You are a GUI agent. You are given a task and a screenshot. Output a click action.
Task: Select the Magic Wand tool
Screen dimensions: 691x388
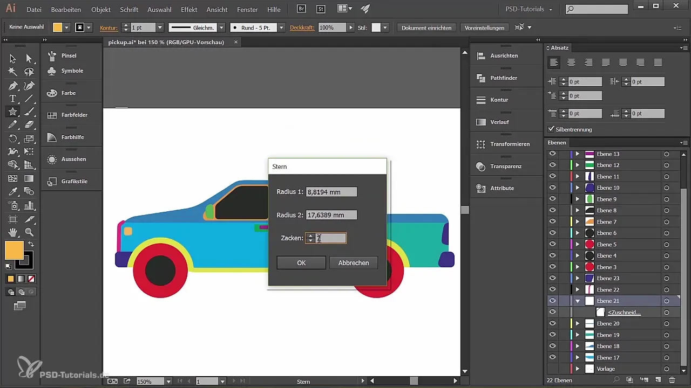pos(13,72)
